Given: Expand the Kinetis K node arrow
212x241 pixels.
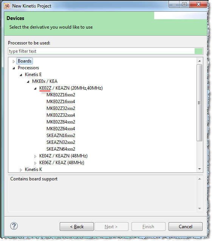Looking at the screenshot, I should [x=21, y=170].
